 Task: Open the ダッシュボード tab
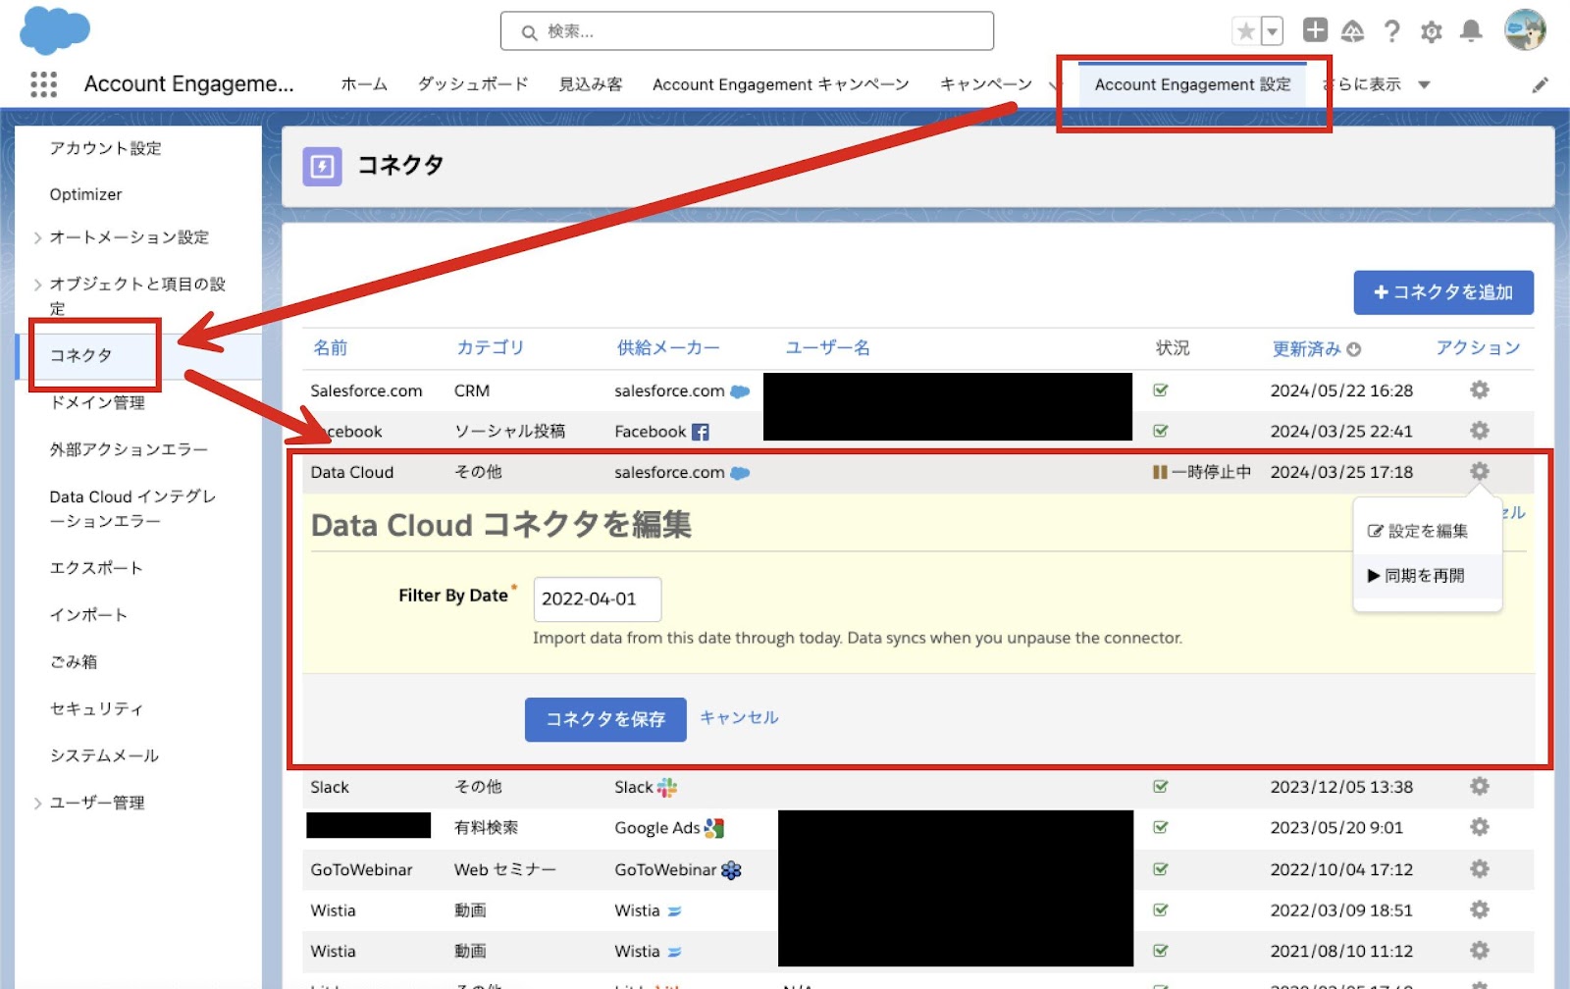click(x=473, y=84)
